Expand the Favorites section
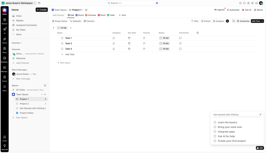The width and height of the screenshot is (266, 153). coord(17,43)
